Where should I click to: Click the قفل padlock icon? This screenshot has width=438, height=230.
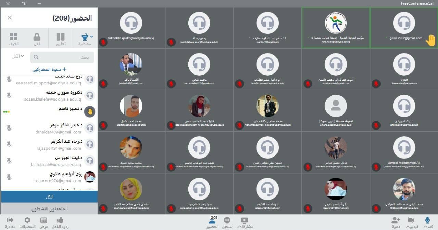click(37, 37)
